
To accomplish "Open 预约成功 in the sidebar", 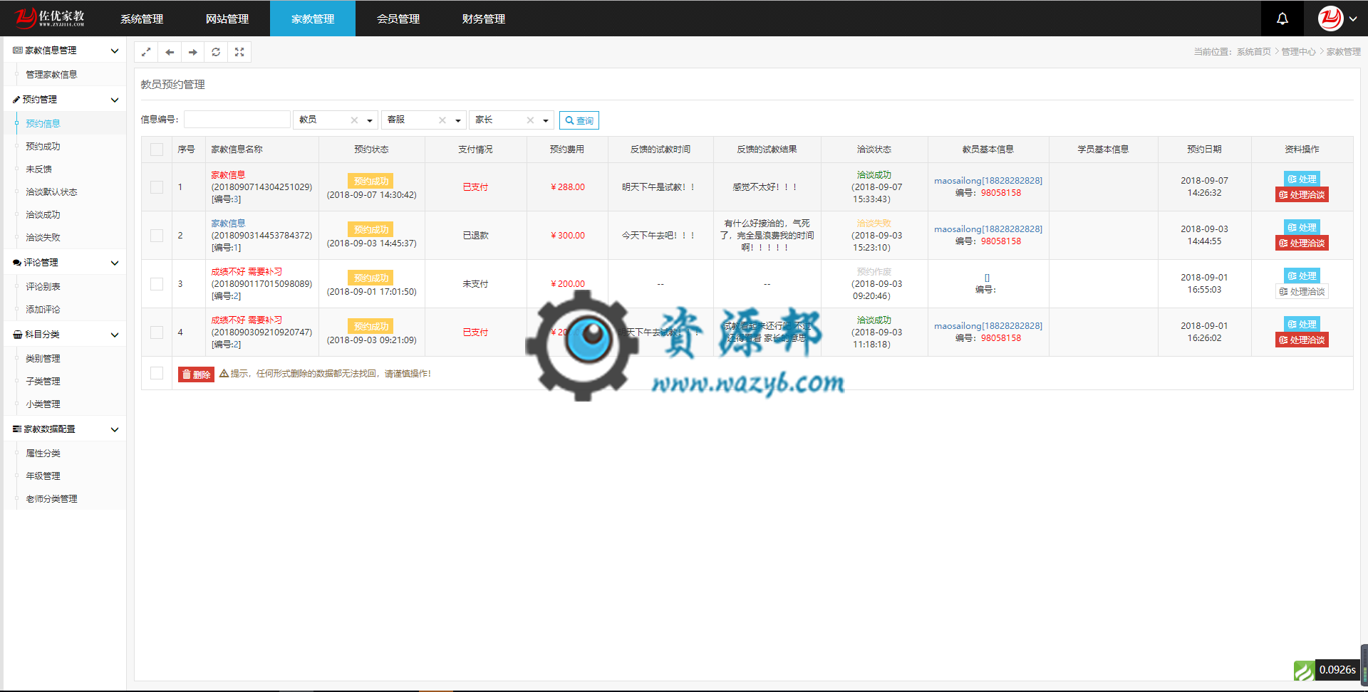I will pos(43,147).
